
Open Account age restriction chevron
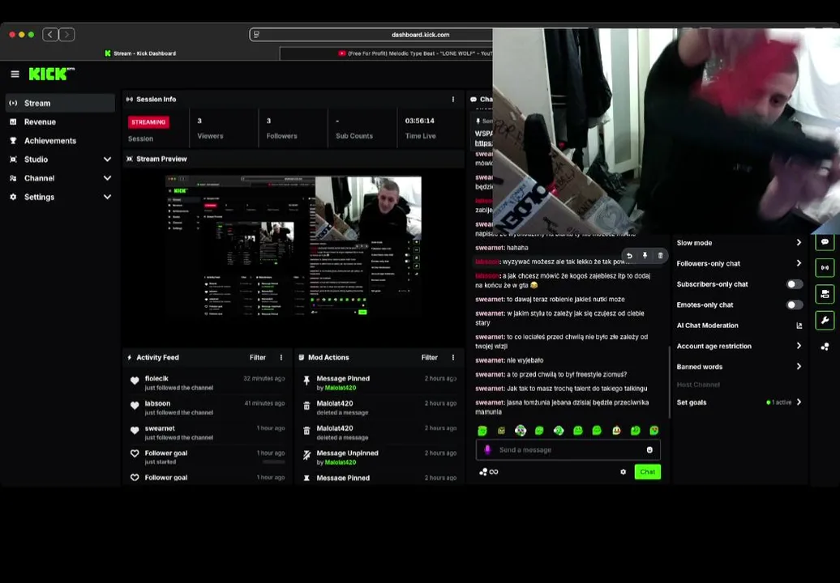(x=799, y=346)
